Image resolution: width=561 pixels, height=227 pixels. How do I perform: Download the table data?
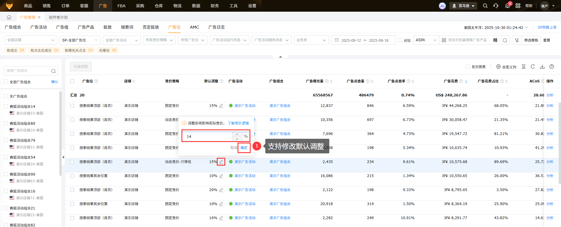pyautogui.click(x=542, y=67)
